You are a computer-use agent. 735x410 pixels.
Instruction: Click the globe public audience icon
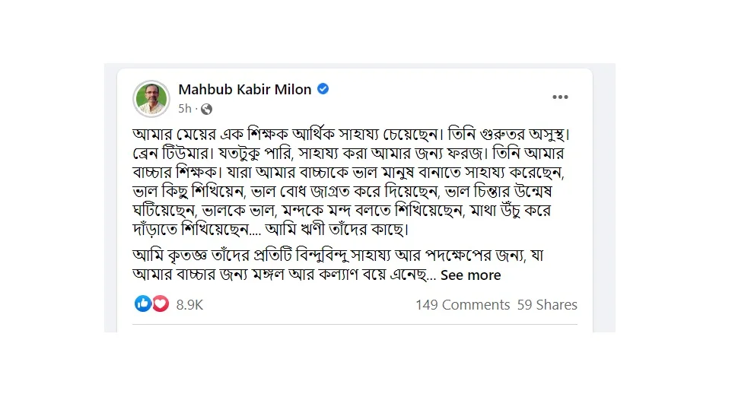pos(206,110)
